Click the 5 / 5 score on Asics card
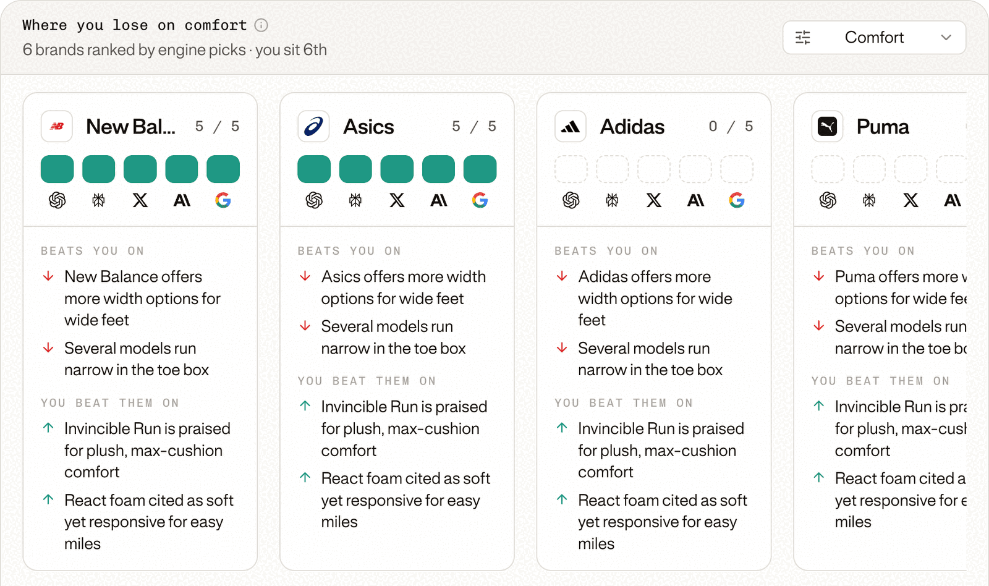989x586 pixels. [474, 127]
